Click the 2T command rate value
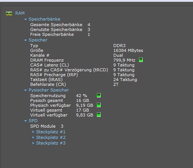This screenshot has height=168, width=193. click(x=116, y=84)
